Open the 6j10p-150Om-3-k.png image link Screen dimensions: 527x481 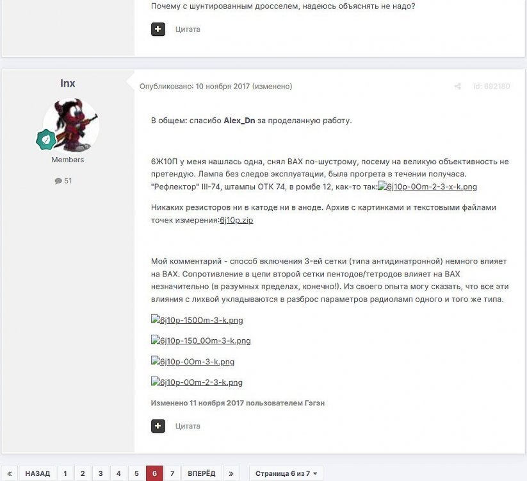[x=197, y=320]
